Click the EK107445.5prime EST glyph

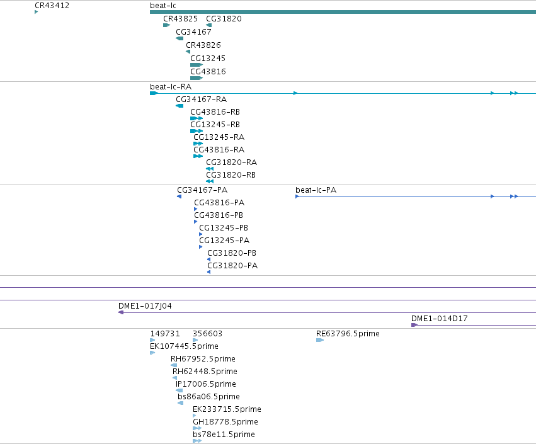point(152,353)
